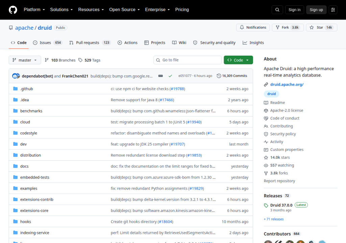
Task: Switch to the Insights tab
Action: pos(253,43)
